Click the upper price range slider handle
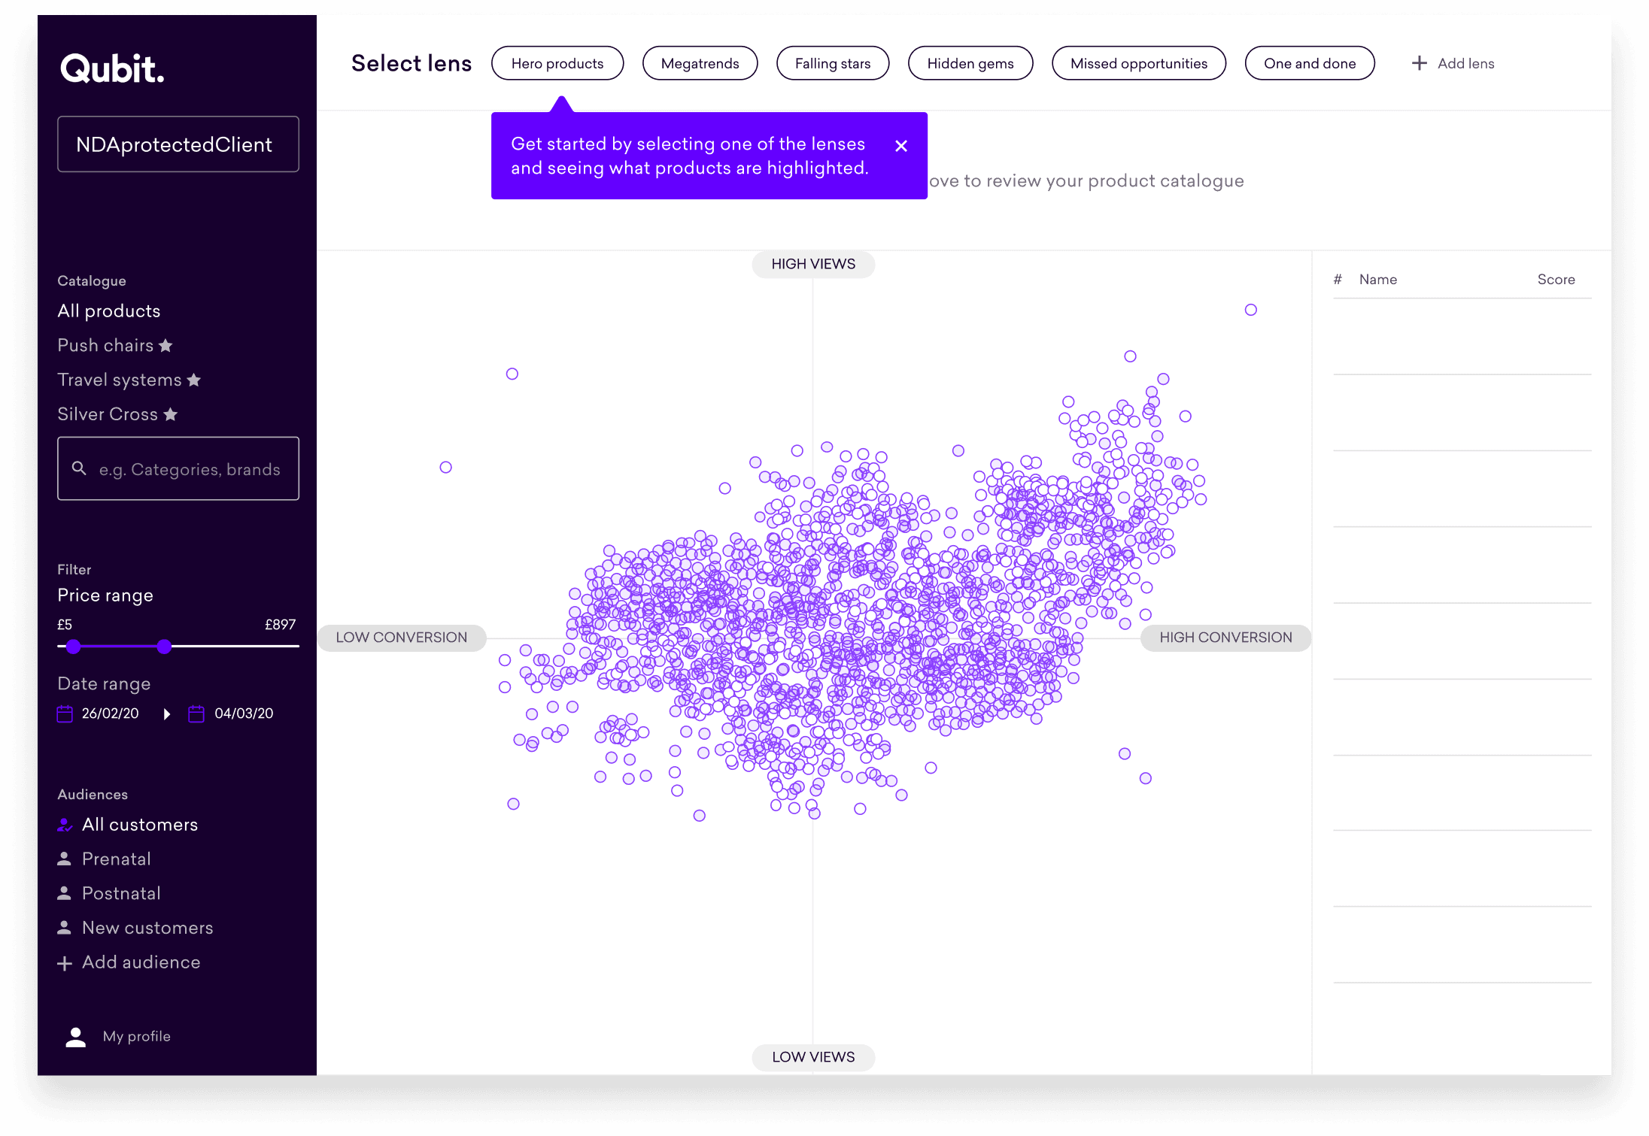The image size is (1649, 1136). pos(165,647)
